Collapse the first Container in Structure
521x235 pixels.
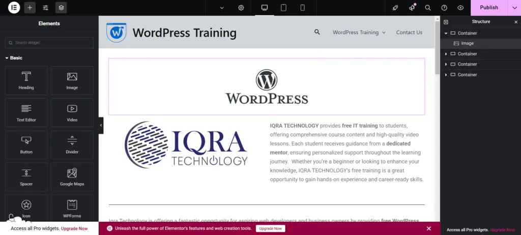[446, 33]
